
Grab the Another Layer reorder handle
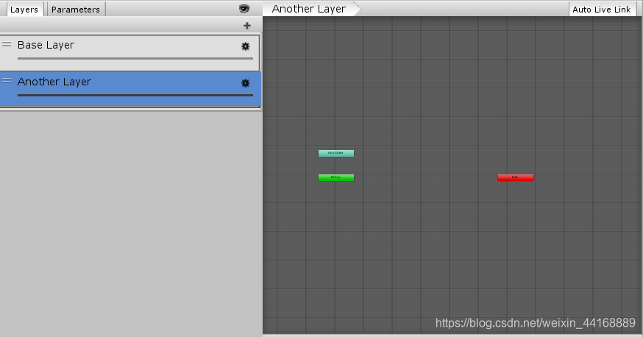point(7,80)
